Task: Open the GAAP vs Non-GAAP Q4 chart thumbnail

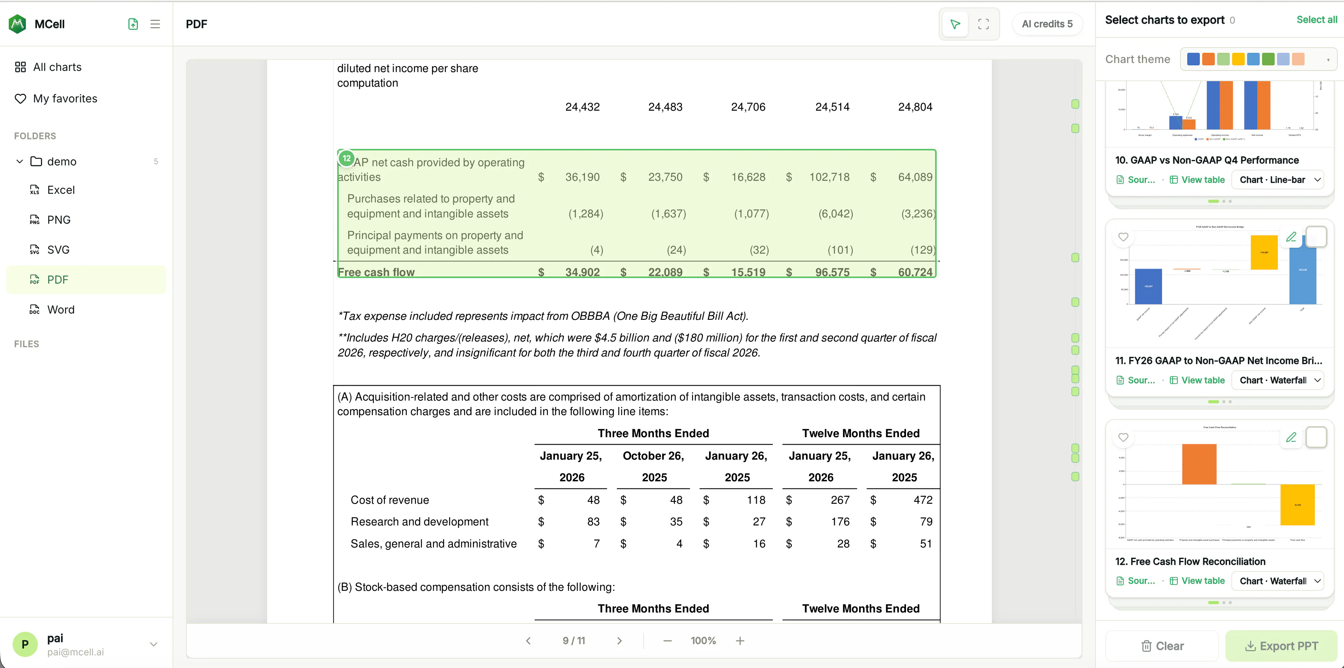Action: tap(1220, 113)
